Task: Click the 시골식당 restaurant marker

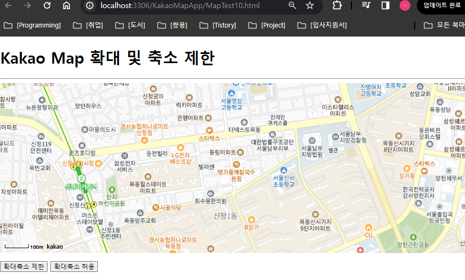Action: pyautogui.click(x=156, y=208)
